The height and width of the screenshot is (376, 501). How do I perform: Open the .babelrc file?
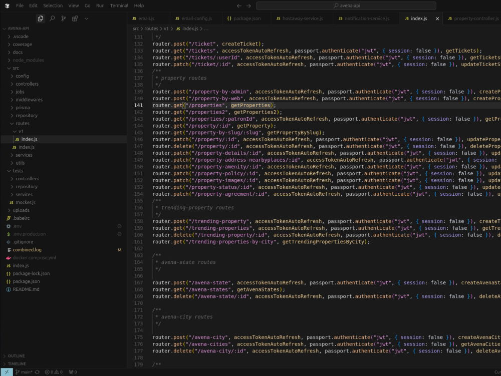(x=64, y=218)
